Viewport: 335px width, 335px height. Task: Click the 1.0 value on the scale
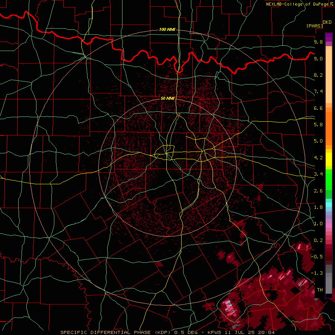click(x=318, y=224)
